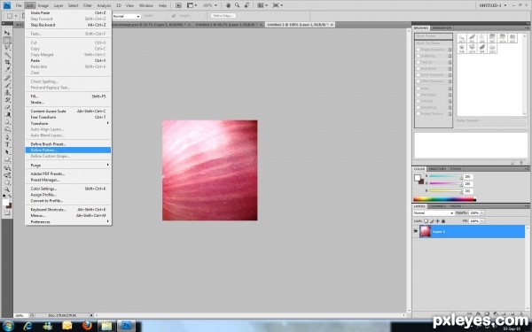Click the Hand tool in application bar
The height and width of the screenshot is (332, 532).
[229, 5]
